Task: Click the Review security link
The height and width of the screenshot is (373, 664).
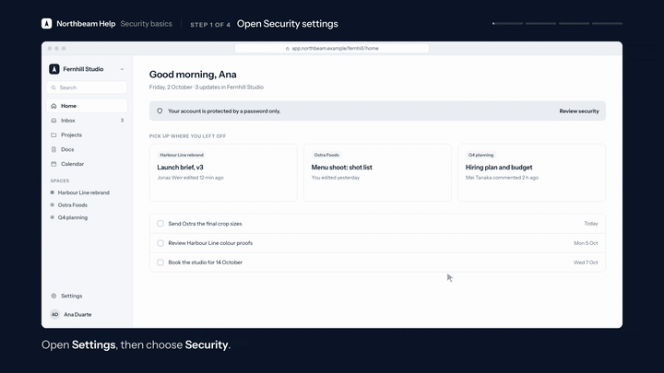Action: tap(579, 111)
